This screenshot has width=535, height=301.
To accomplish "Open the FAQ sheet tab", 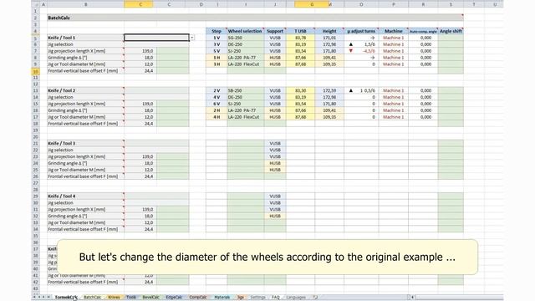I will 276,298.
